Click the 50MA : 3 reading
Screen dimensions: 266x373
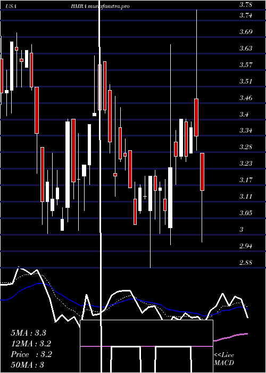click(x=28, y=365)
